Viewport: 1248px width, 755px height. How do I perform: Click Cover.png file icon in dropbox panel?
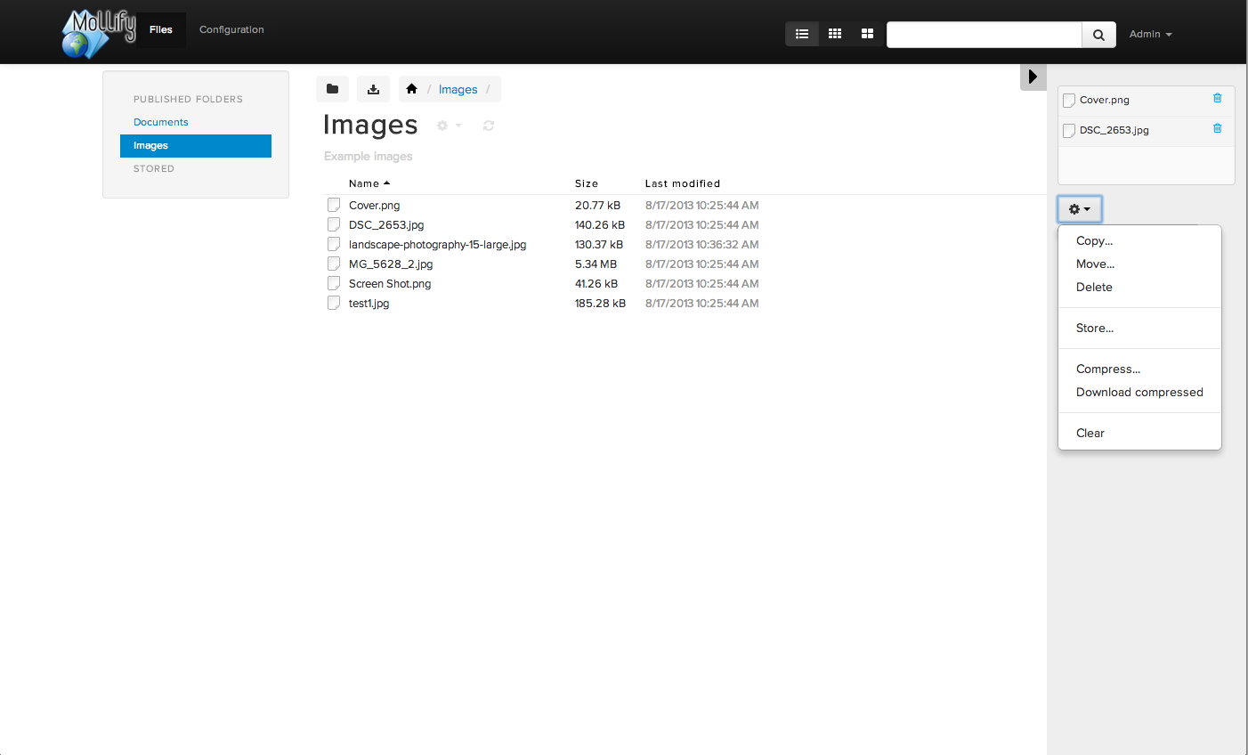(x=1069, y=101)
